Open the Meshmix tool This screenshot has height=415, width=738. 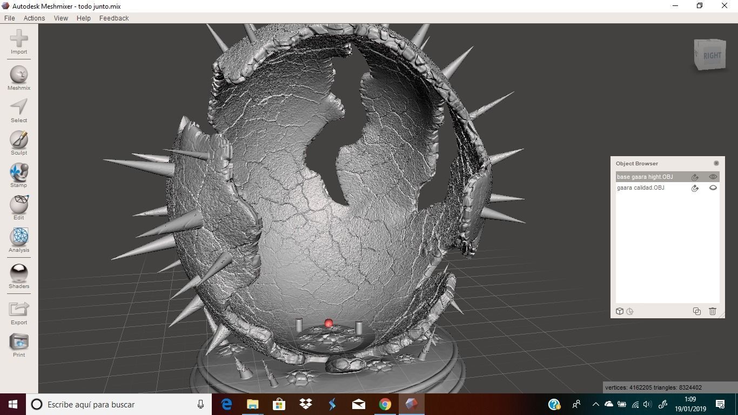pyautogui.click(x=19, y=75)
